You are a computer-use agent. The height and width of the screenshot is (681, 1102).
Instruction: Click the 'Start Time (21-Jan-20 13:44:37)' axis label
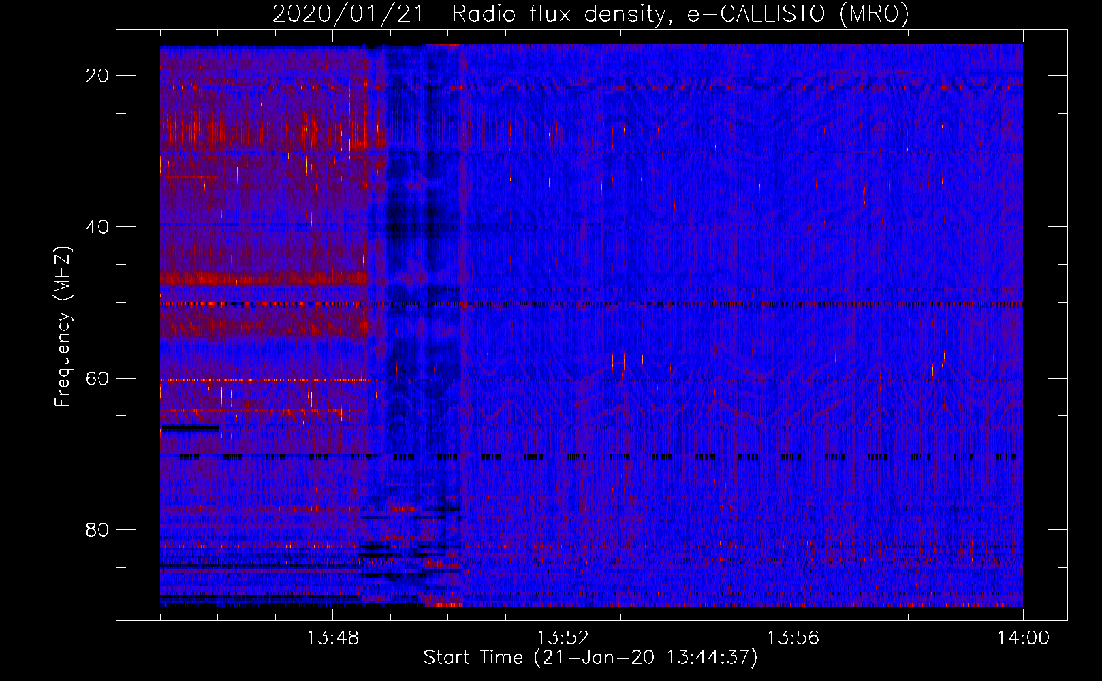click(x=591, y=658)
